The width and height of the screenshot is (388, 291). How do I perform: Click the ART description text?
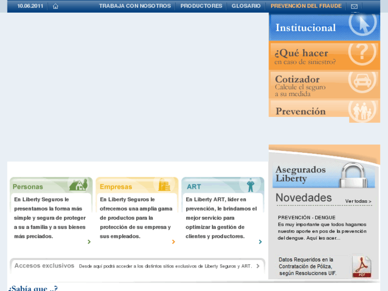(221, 218)
